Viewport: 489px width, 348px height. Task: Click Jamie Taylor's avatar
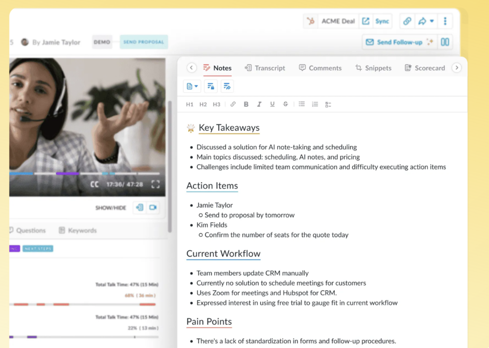click(25, 42)
